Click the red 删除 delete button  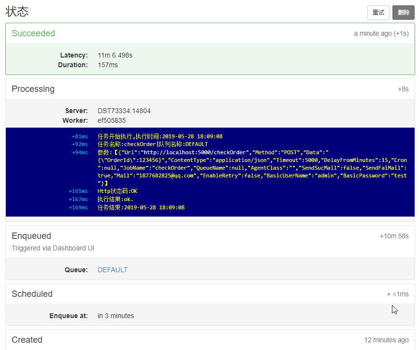(x=404, y=13)
